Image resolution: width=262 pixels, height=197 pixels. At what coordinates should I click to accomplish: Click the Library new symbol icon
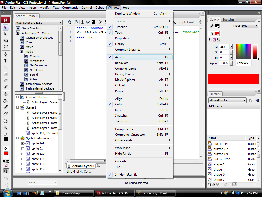click(209, 184)
